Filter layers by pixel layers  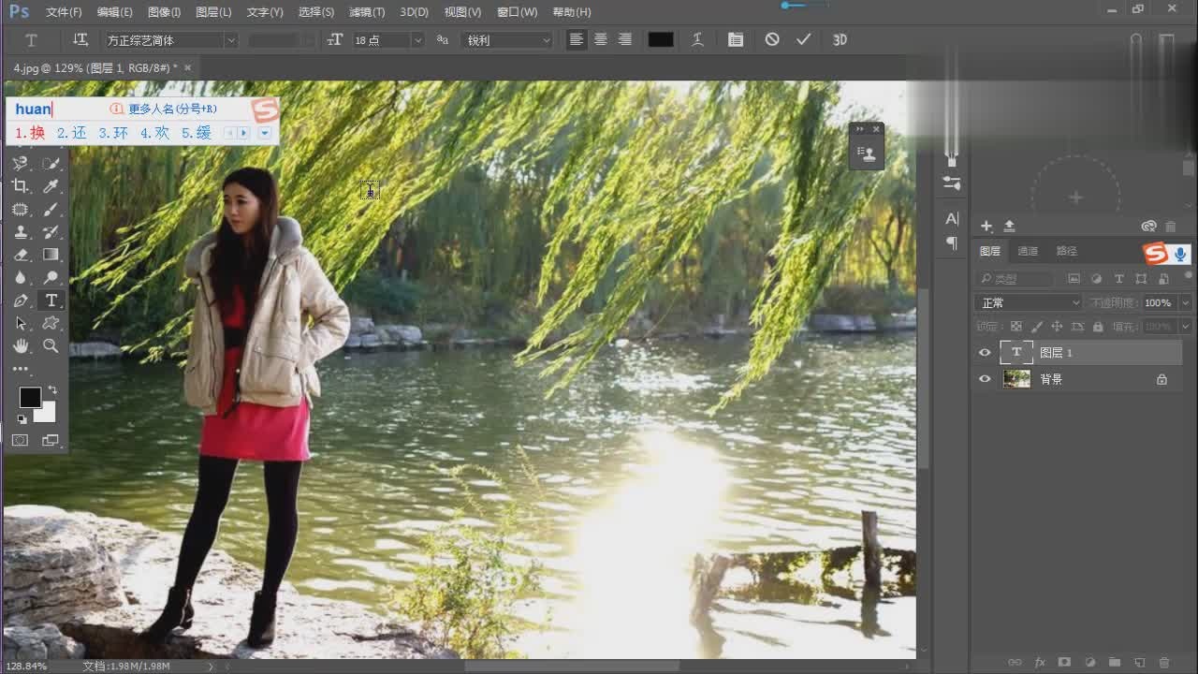1074,279
